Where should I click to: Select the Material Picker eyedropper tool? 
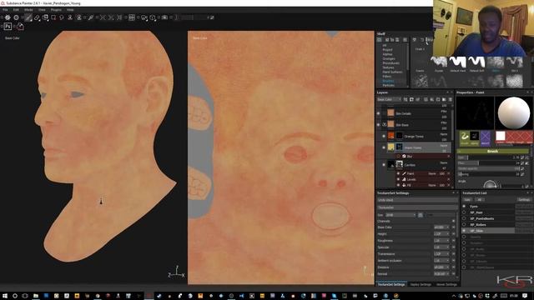(x=91, y=17)
